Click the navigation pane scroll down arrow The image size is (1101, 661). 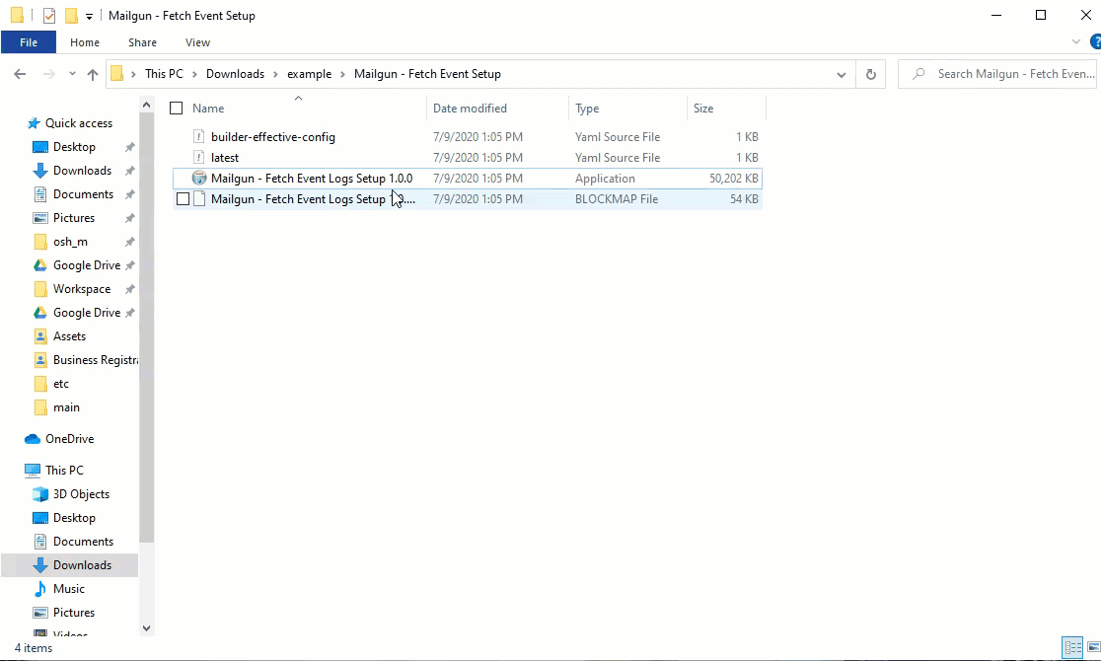coord(147,628)
